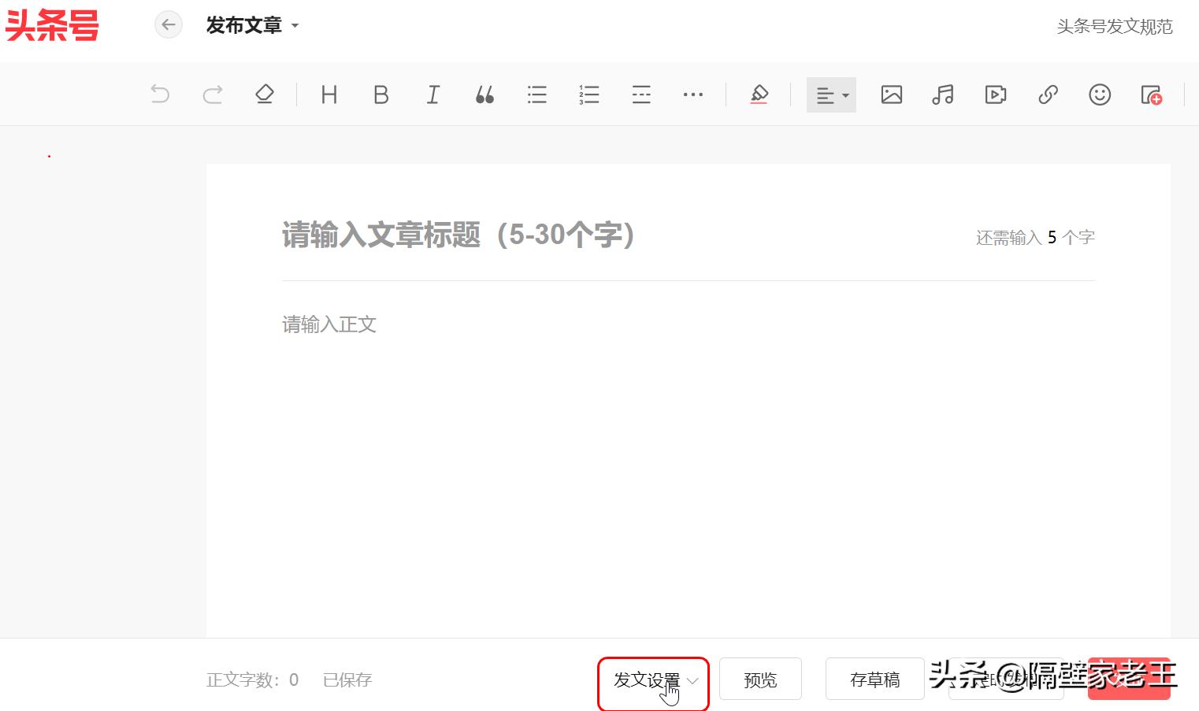1199x711 pixels.
Task: Toggle bold formatting
Action: pyautogui.click(x=380, y=94)
